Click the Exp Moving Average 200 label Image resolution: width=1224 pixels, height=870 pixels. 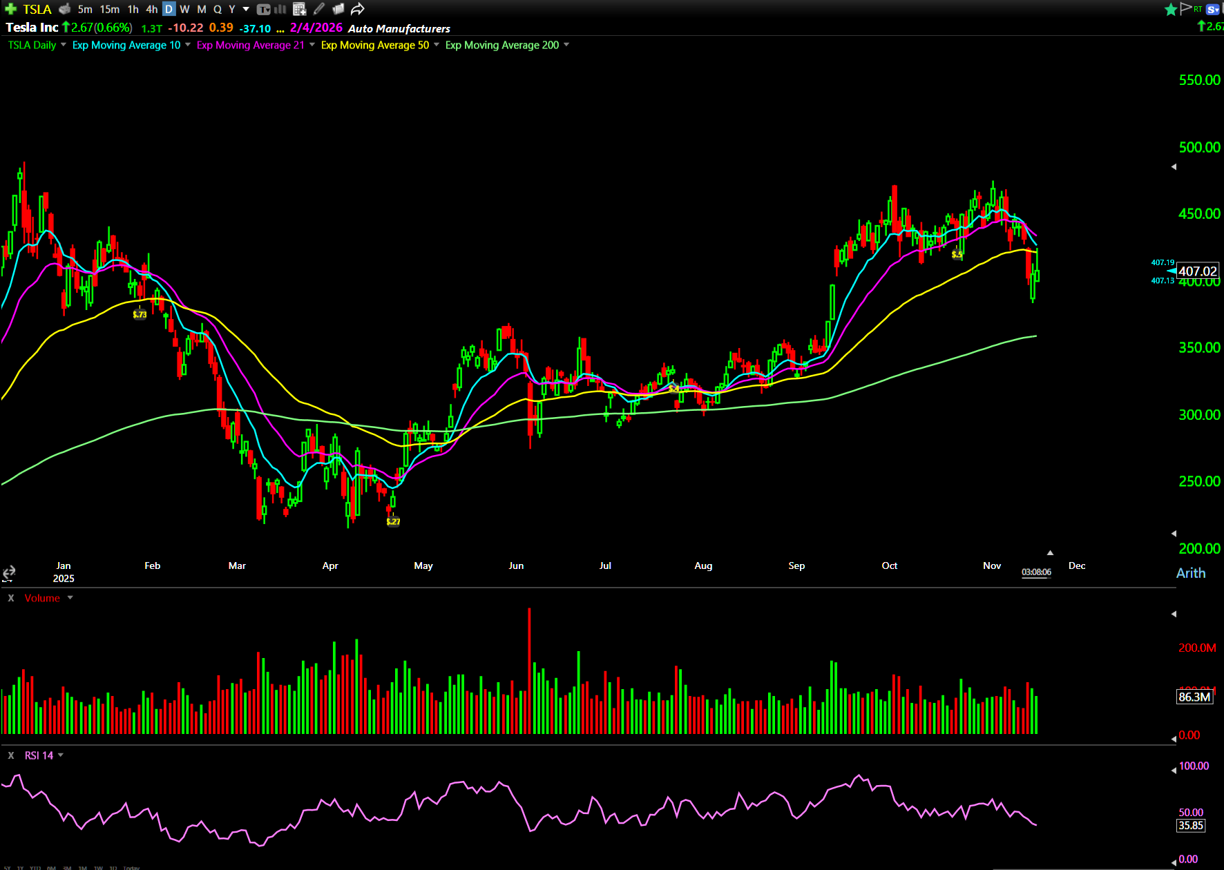point(501,45)
